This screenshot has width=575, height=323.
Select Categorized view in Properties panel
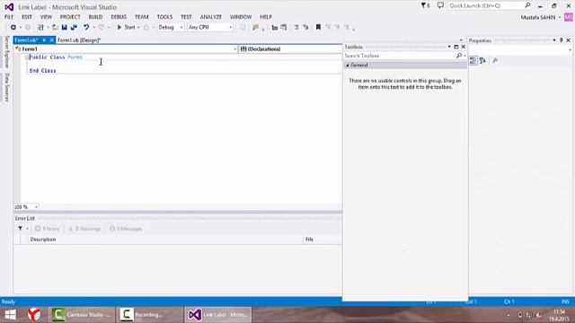(x=473, y=61)
